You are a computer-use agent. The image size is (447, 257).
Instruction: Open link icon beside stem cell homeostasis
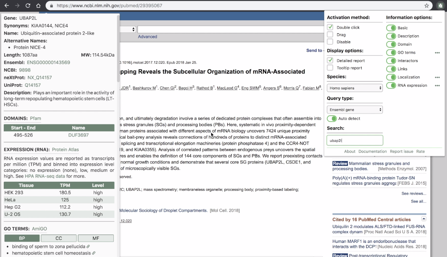93,253
